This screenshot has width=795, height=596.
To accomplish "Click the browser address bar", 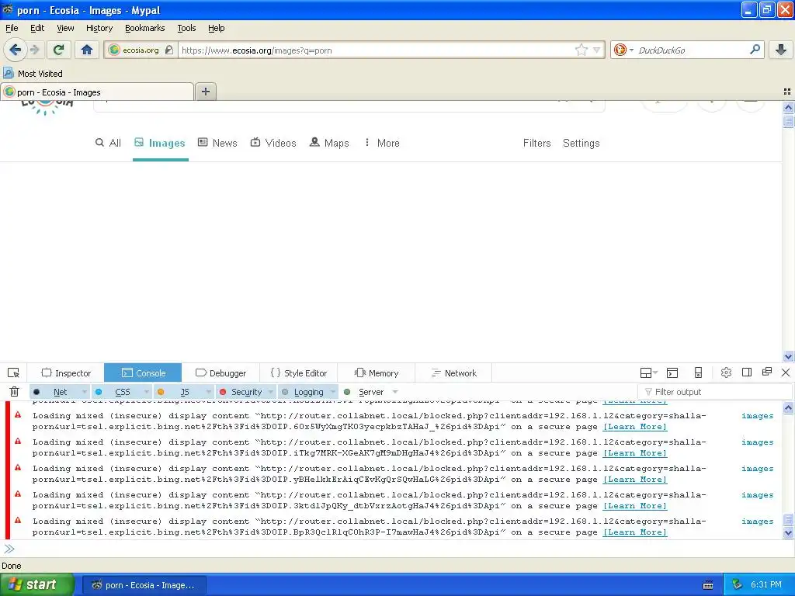I will [377, 50].
